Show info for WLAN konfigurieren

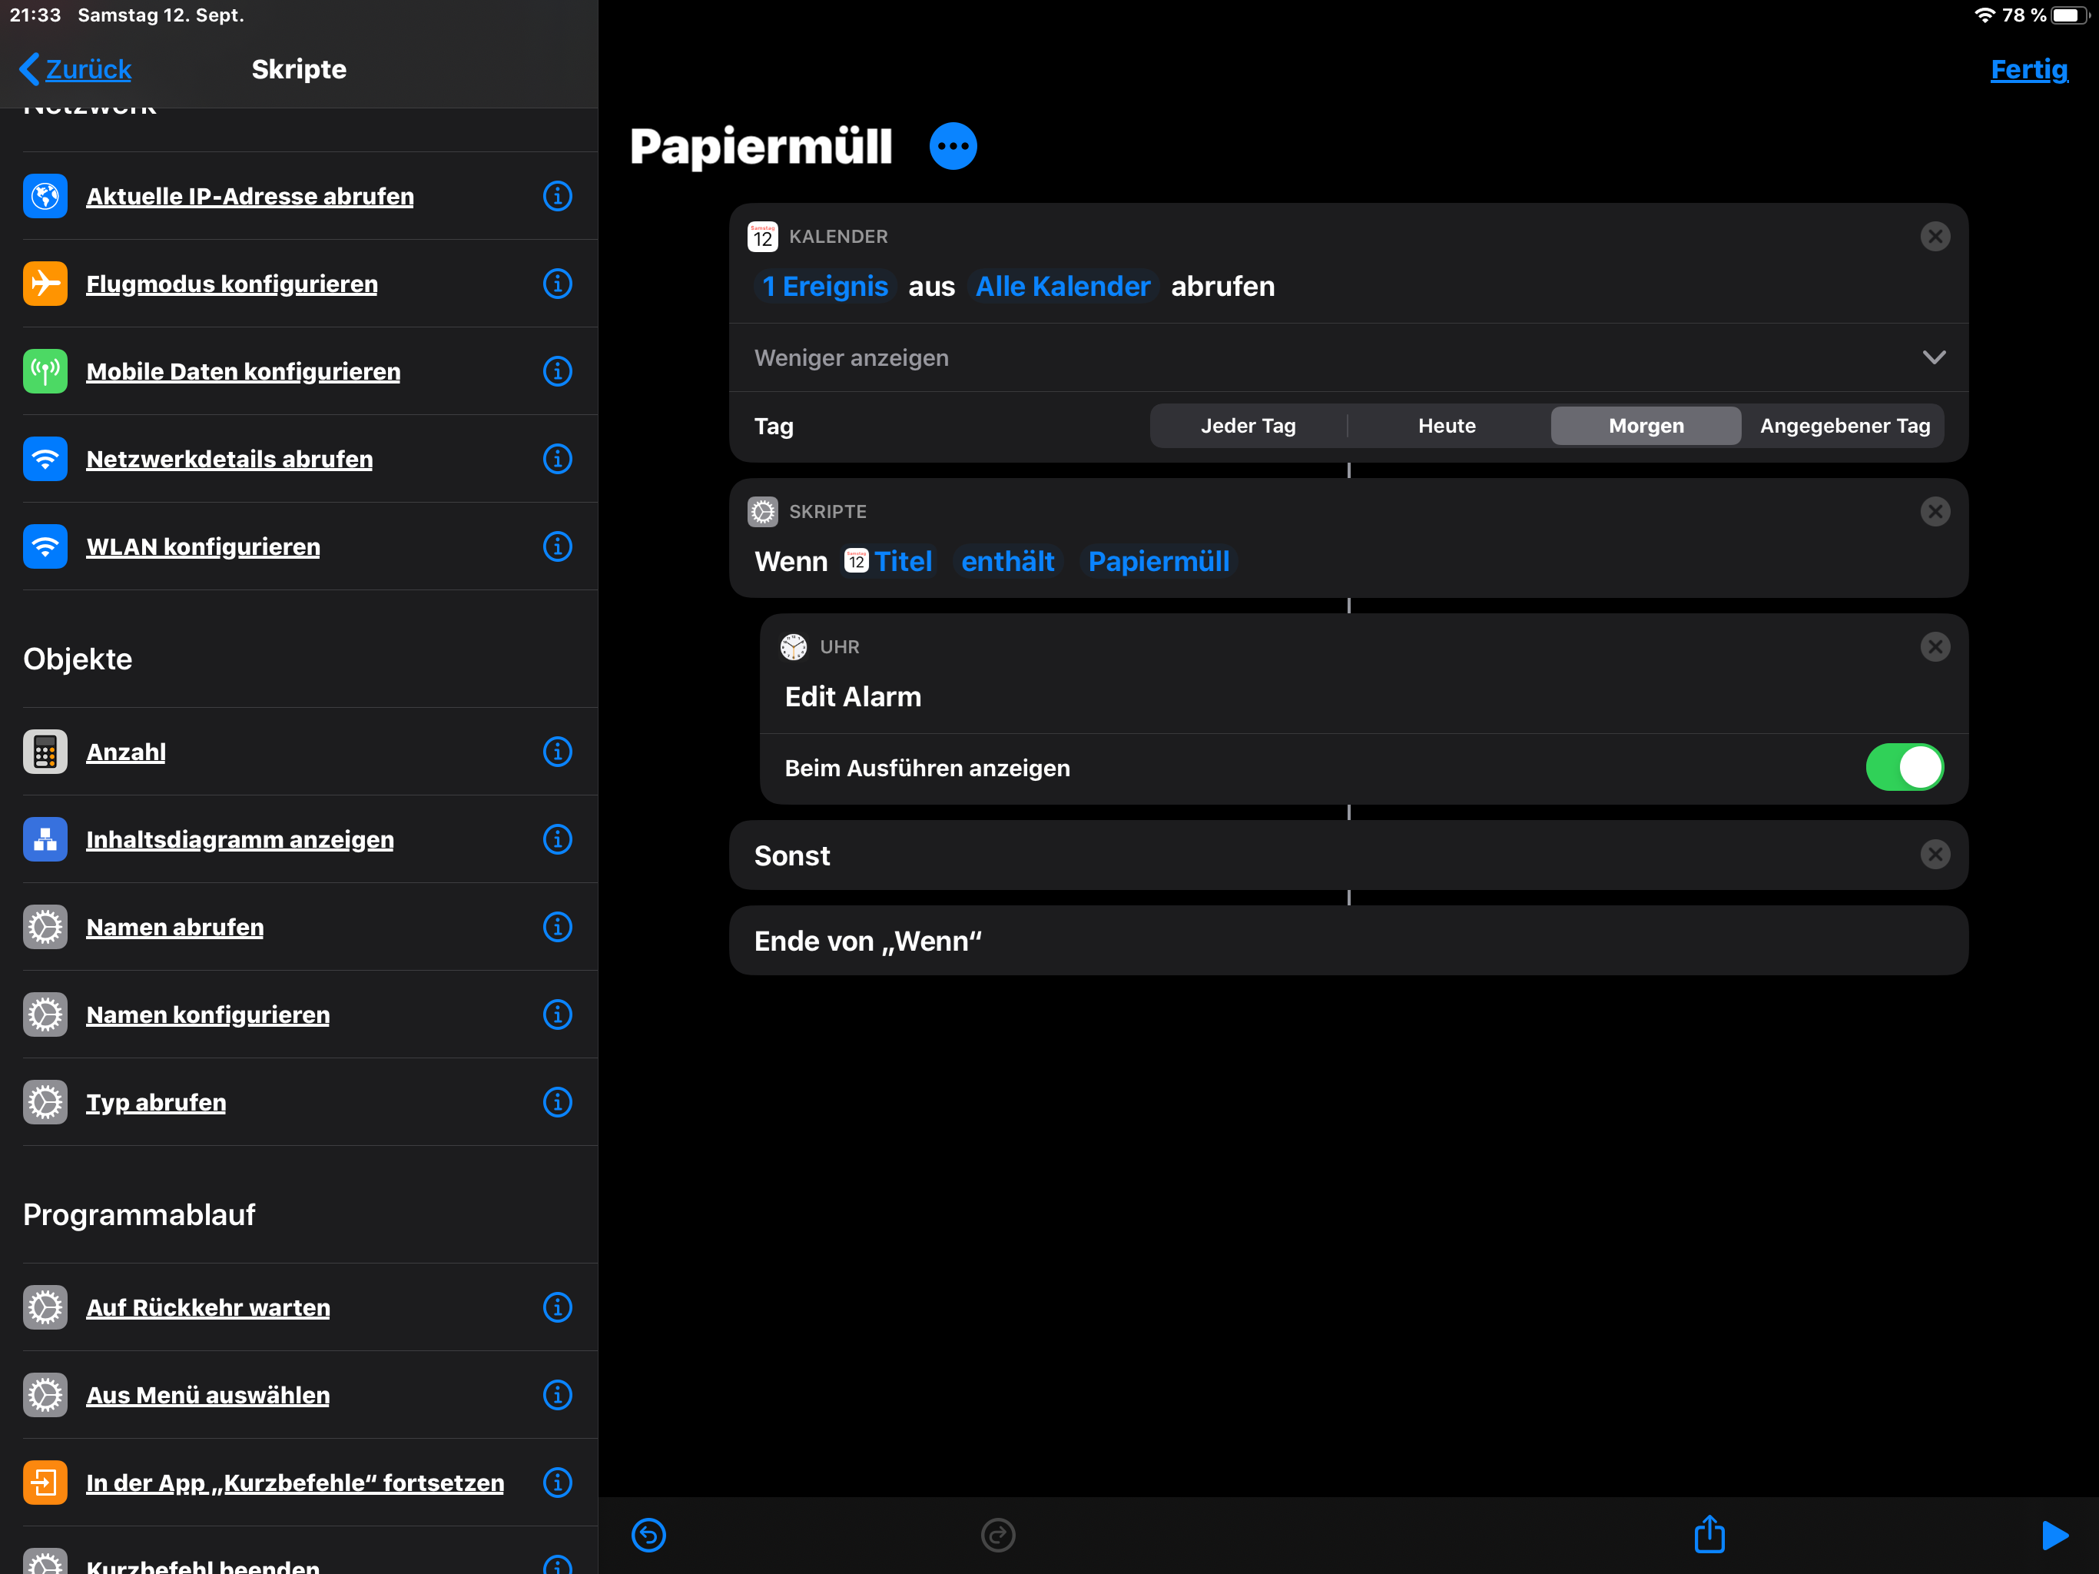coord(557,546)
